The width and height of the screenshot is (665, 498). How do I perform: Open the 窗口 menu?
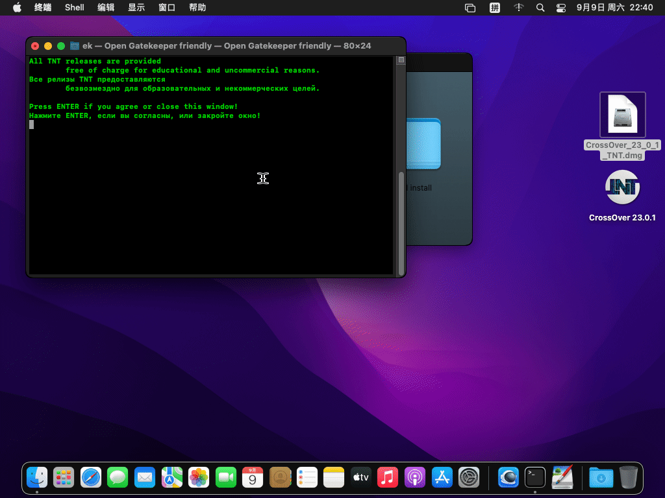coord(167,8)
